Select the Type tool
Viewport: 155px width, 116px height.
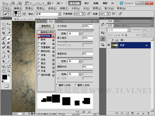click(9, 57)
